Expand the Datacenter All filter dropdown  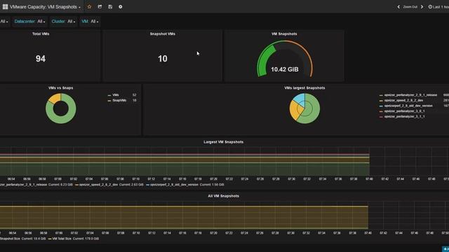pyautogui.click(x=29, y=22)
